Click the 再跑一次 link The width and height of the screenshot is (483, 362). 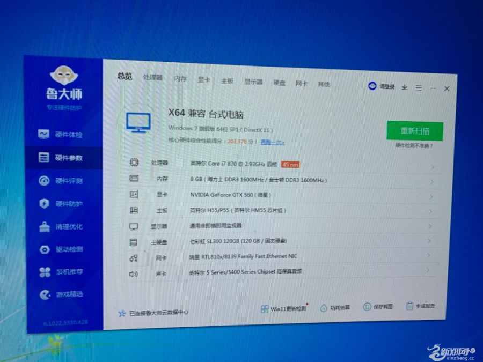click(272, 142)
